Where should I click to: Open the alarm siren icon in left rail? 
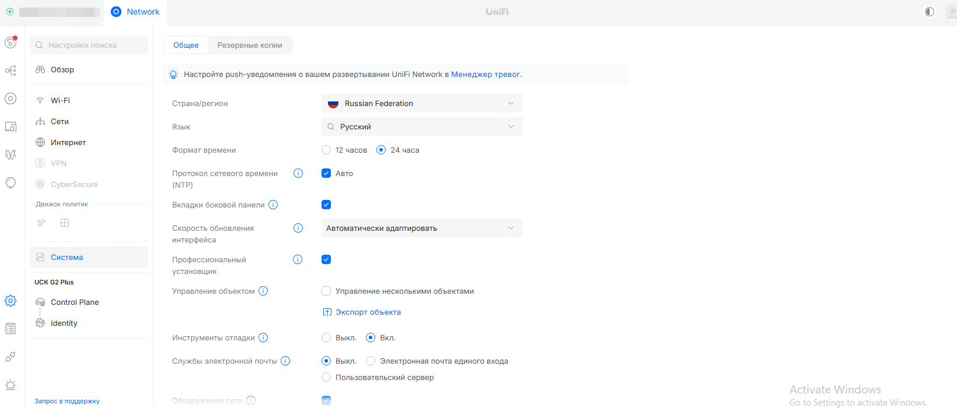[x=11, y=385]
